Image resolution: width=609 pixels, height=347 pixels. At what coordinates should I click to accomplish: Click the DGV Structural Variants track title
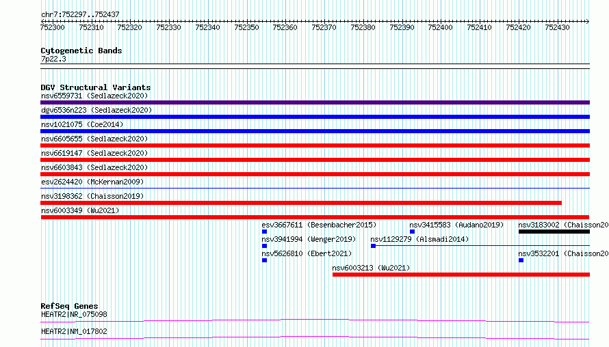click(x=96, y=87)
